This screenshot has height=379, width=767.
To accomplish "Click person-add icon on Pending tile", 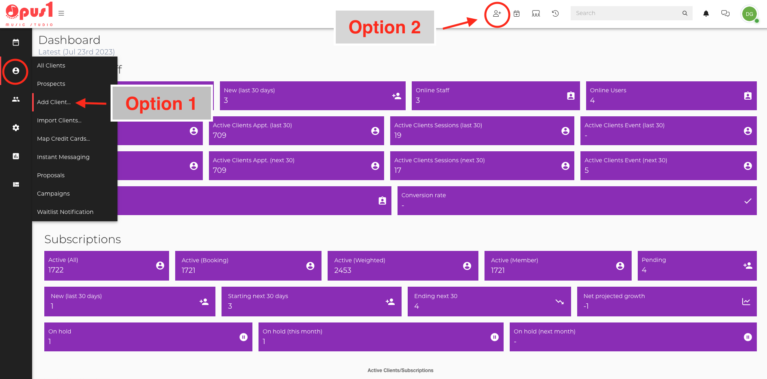I will 748,266.
